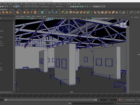Click the viewport view cube
The width and height of the screenshot is (140, 105).
point(123,25)
